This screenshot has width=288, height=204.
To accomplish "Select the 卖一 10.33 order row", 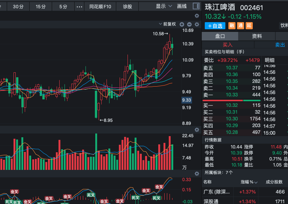I will point(232,95).
